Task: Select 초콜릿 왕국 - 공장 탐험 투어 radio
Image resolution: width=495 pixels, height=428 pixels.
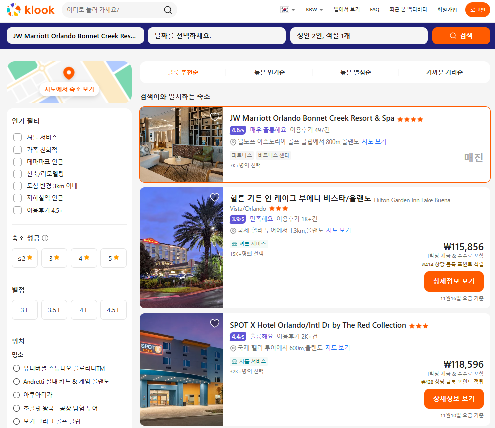Action: pos(16,408)
